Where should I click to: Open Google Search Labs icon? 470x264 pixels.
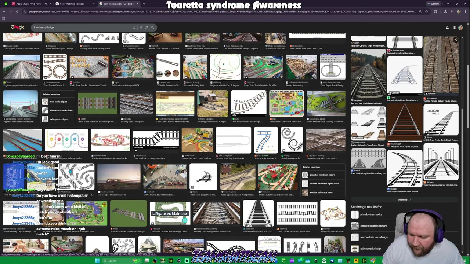(x=447, y=27)
